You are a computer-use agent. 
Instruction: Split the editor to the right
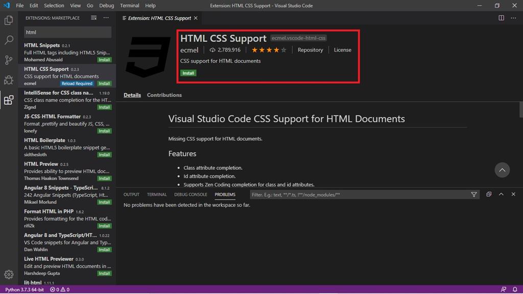click(x=502, y=18)
